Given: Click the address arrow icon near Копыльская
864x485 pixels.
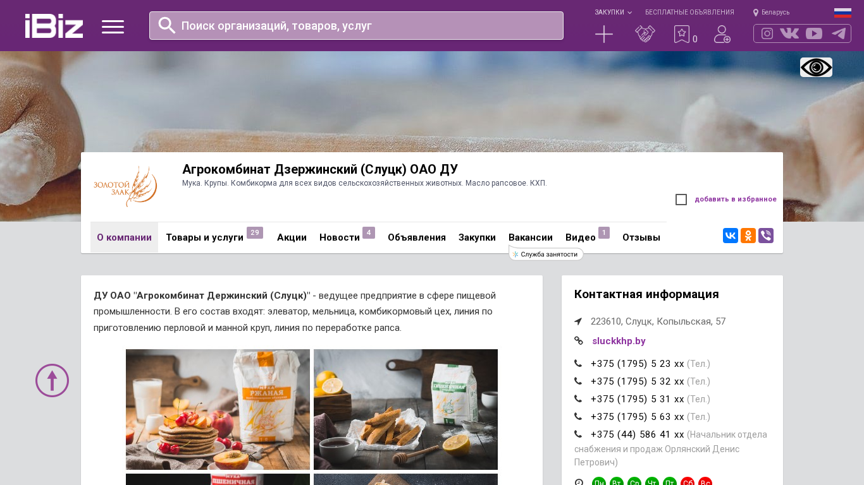Looking at the screenshot, I should pyautogui.click(x=578, y=321).
